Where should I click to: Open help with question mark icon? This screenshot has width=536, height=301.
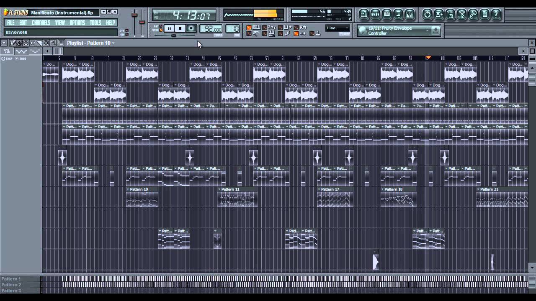tap(496, 14)
